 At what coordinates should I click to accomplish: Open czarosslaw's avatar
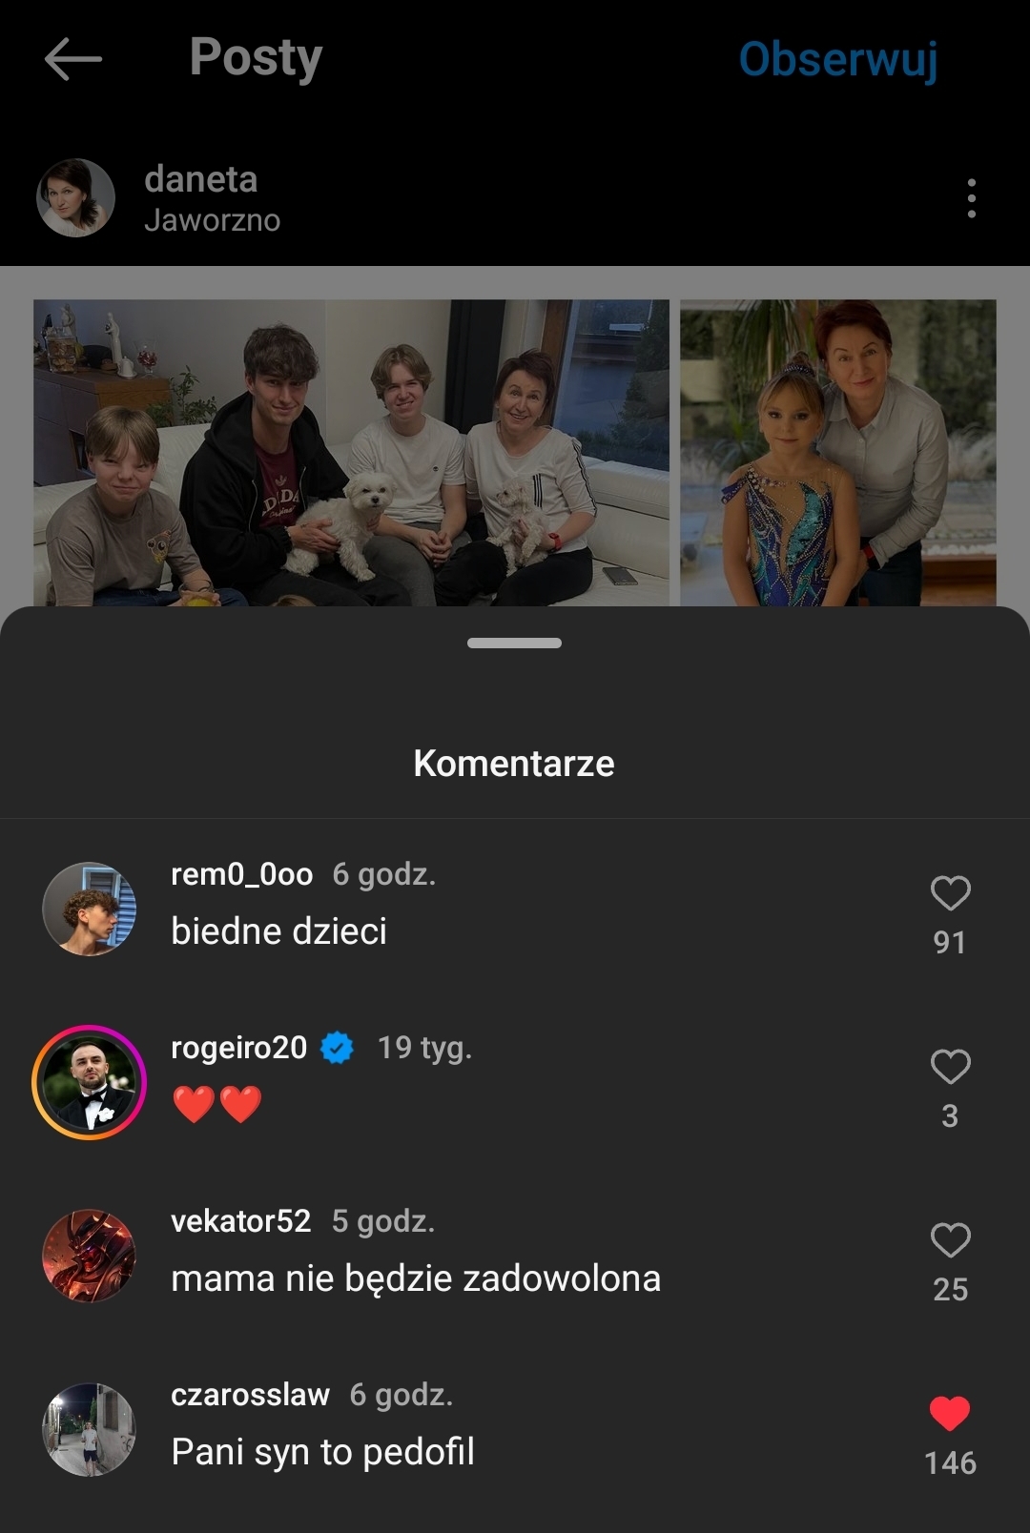pos(90,1430)
